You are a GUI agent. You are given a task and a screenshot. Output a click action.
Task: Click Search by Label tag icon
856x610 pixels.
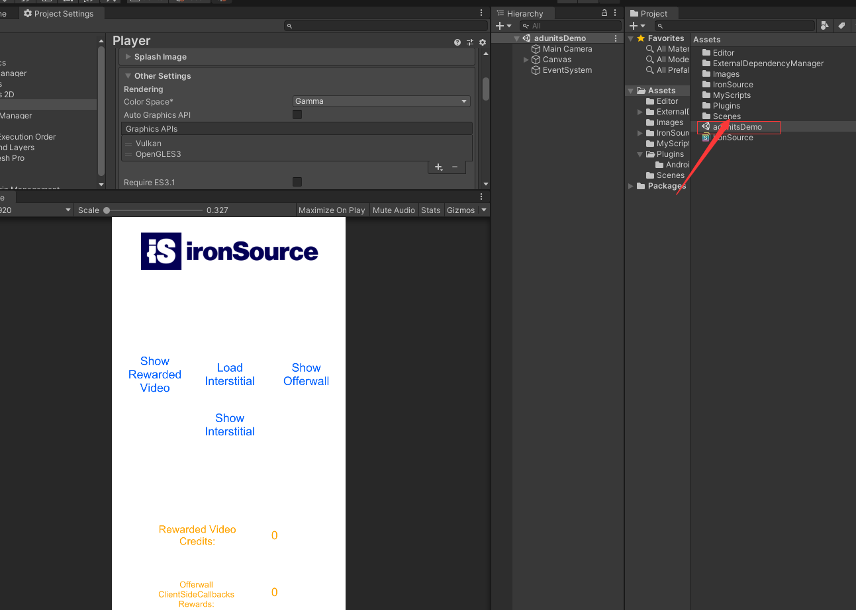pyautogui.click(x=841, y=26)
